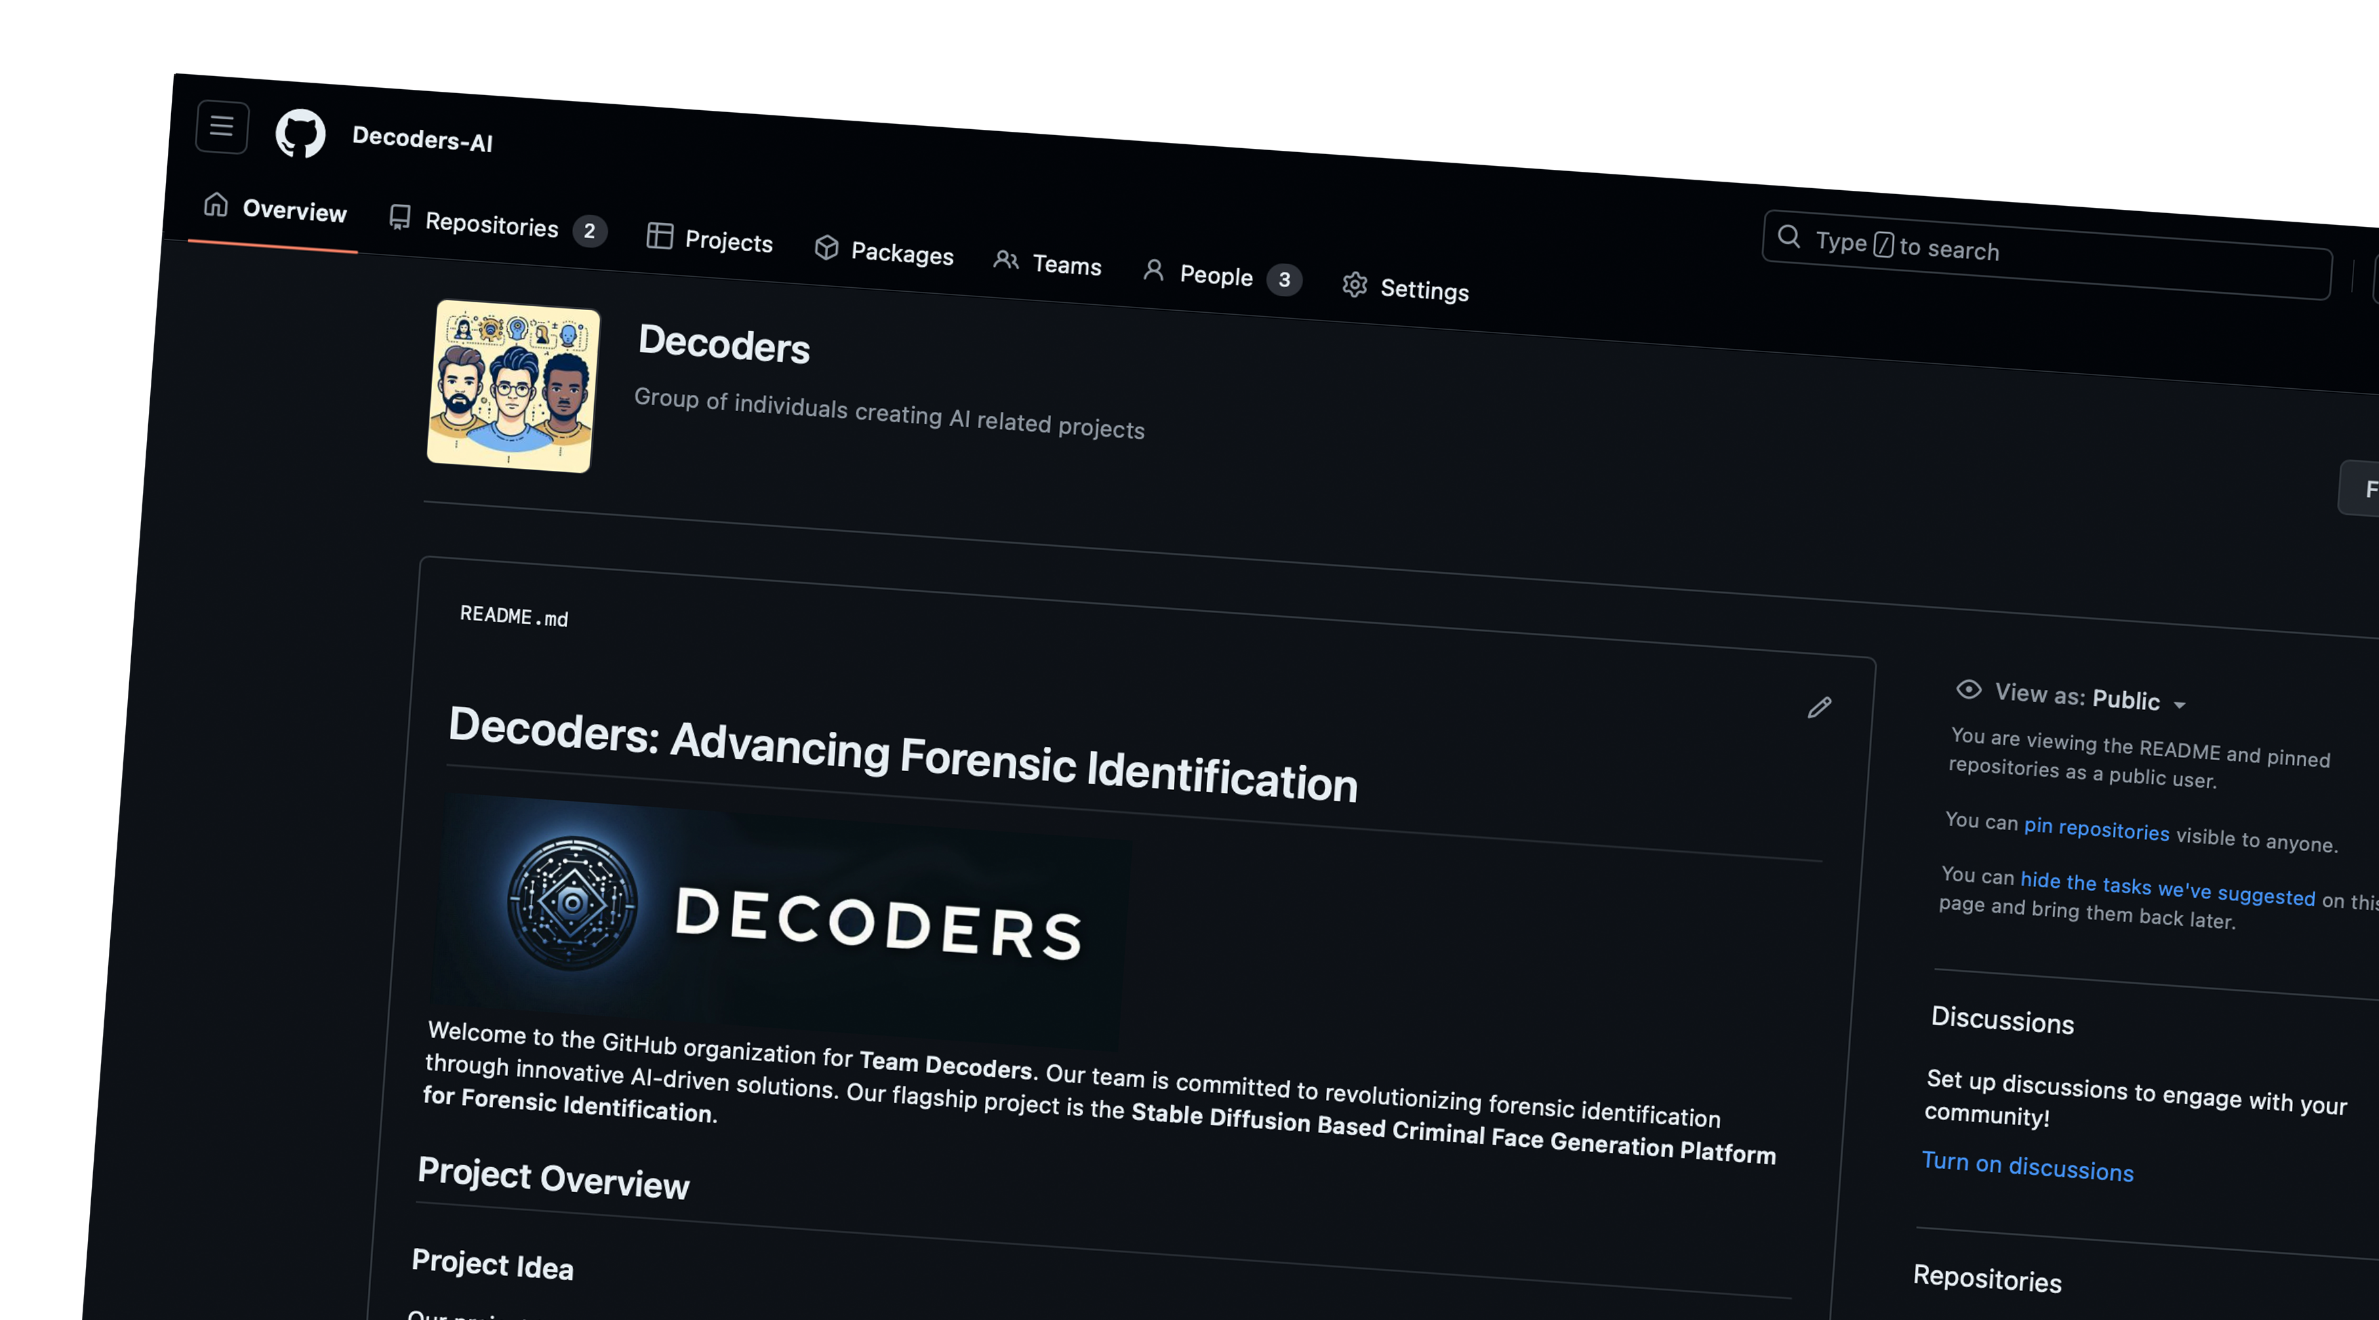The height and width of the screenshot is (1320, 2379).
Task: Click Turn on discussions link
Action: (2028, 1166)
